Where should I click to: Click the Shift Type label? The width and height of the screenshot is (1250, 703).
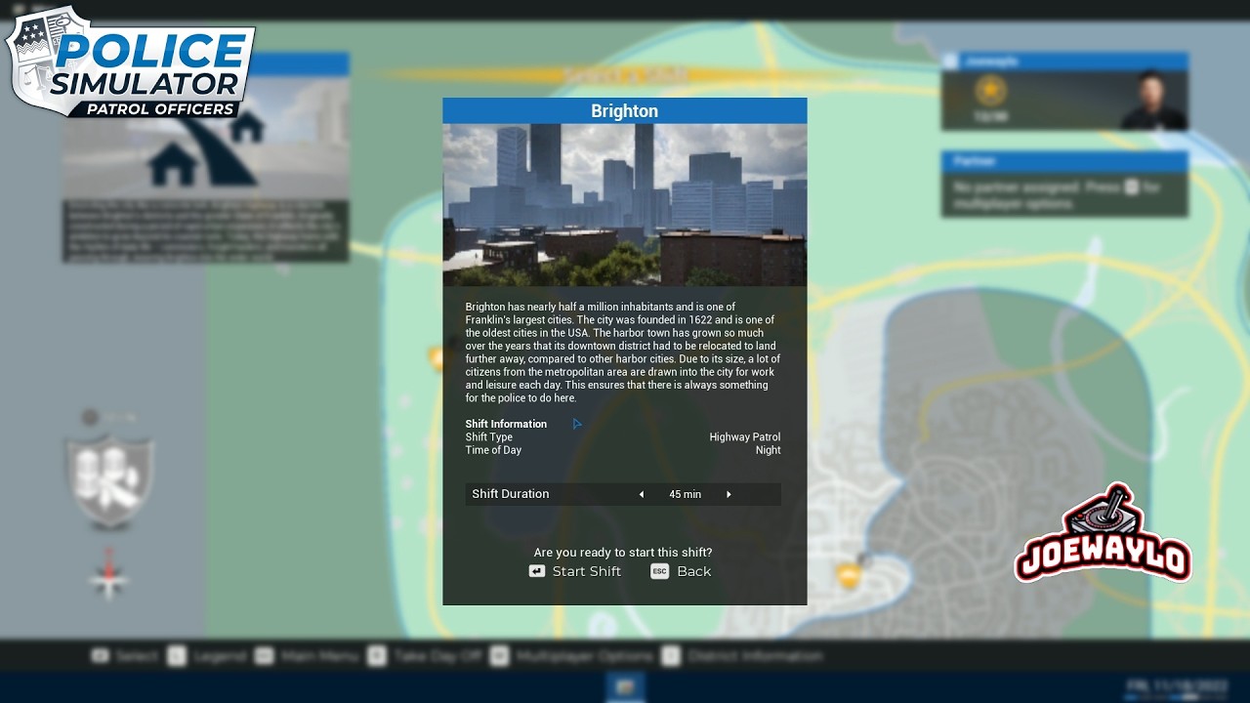pos(488,437)
